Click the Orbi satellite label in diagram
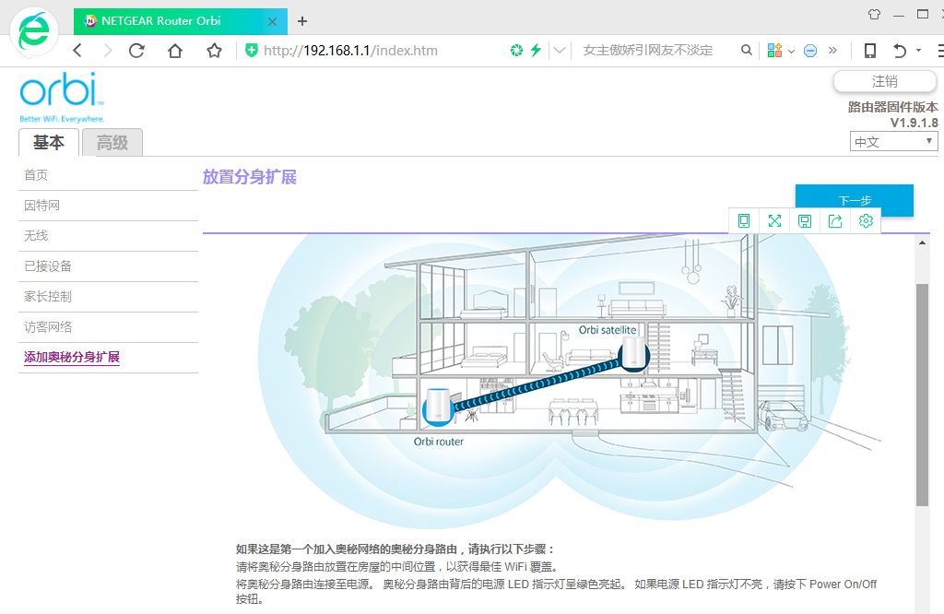The width and height of the screenshot is (944, 614). (x=608, y=330)
